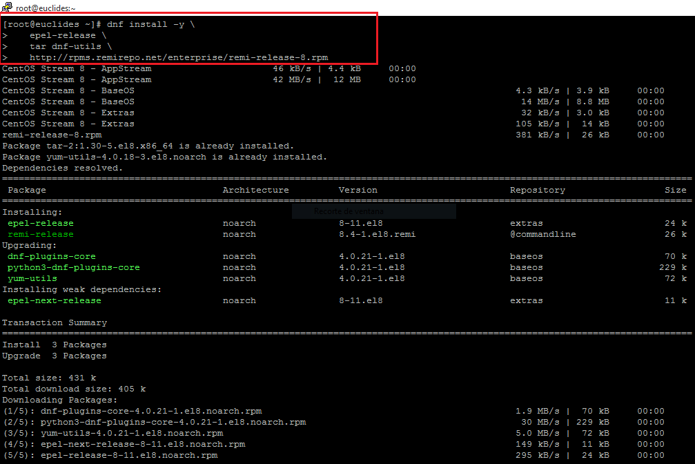Click the yum-utils package under Upgrading
This screenshot has height=464, width=695.
pyautogui.click(x=32, y=278)
